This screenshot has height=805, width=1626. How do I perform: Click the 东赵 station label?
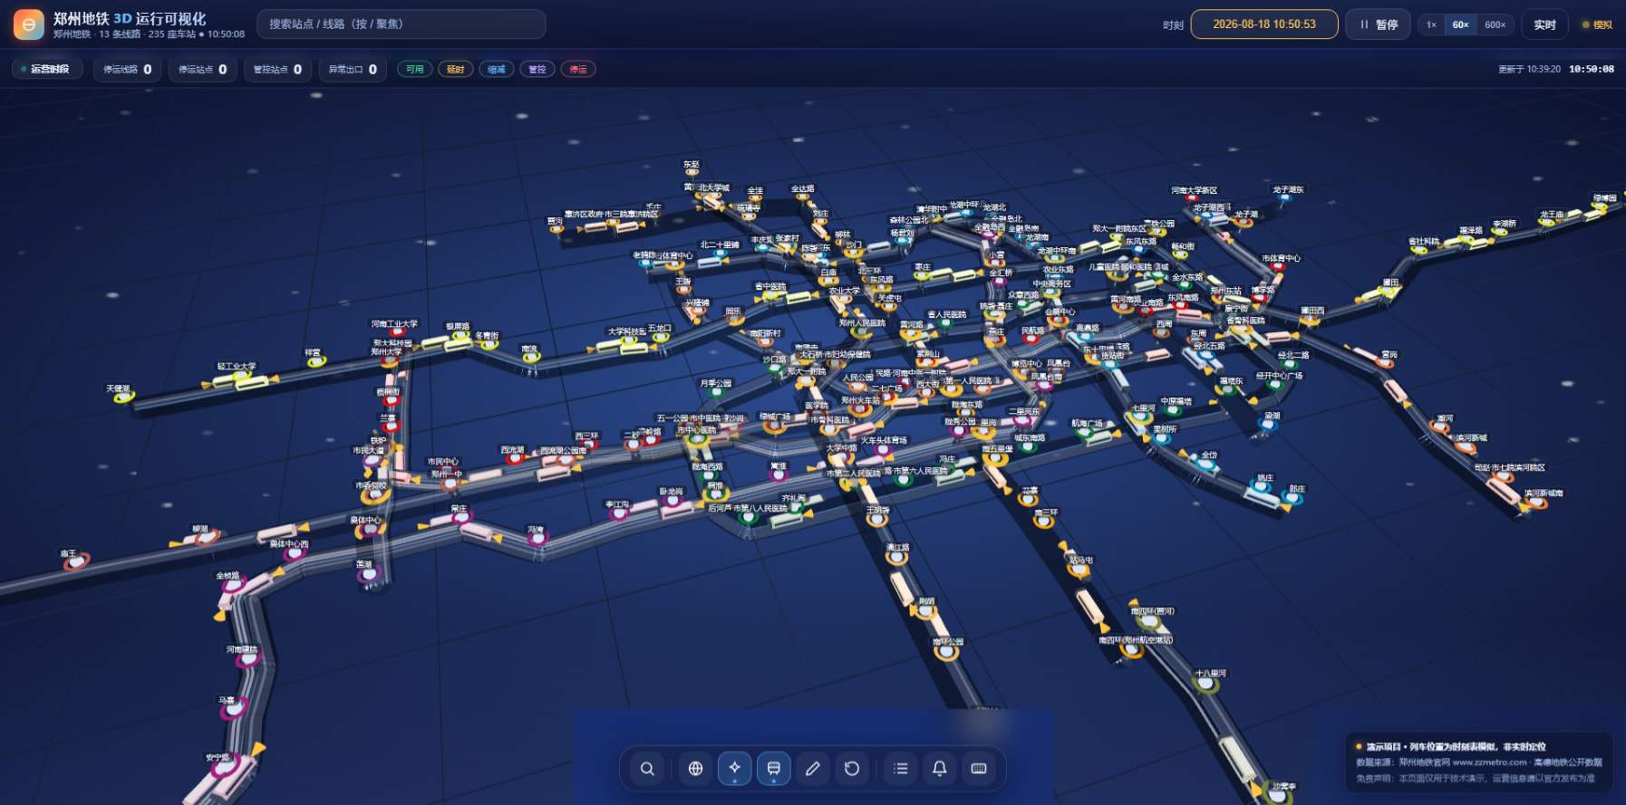(x=692, y=165)
